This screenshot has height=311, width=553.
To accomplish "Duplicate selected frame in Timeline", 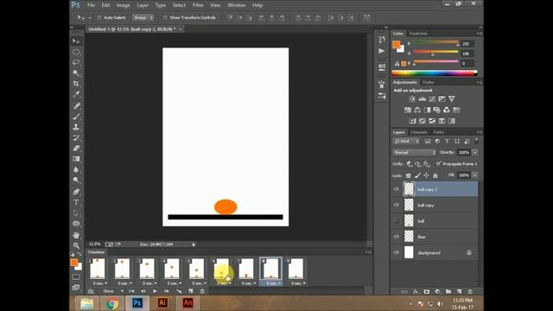I will click(x=191, y=291).
